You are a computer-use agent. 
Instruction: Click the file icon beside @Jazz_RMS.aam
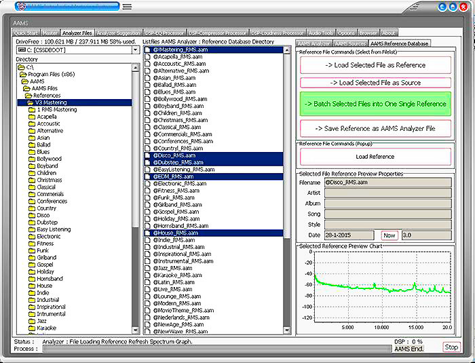pos(147,268)
